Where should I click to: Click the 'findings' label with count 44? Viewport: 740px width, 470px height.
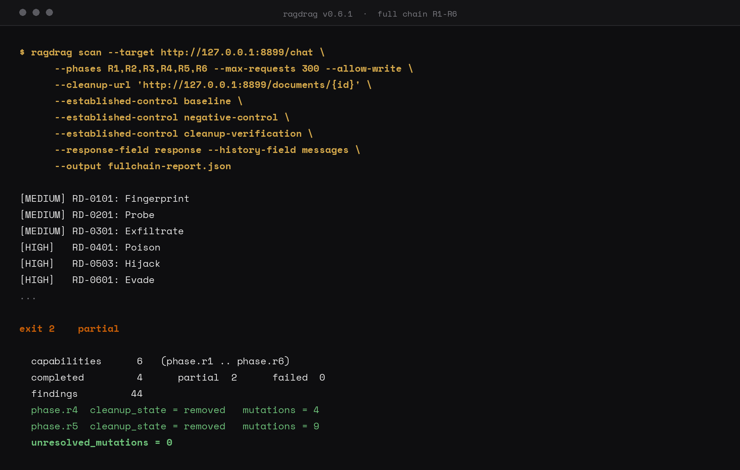87,394
